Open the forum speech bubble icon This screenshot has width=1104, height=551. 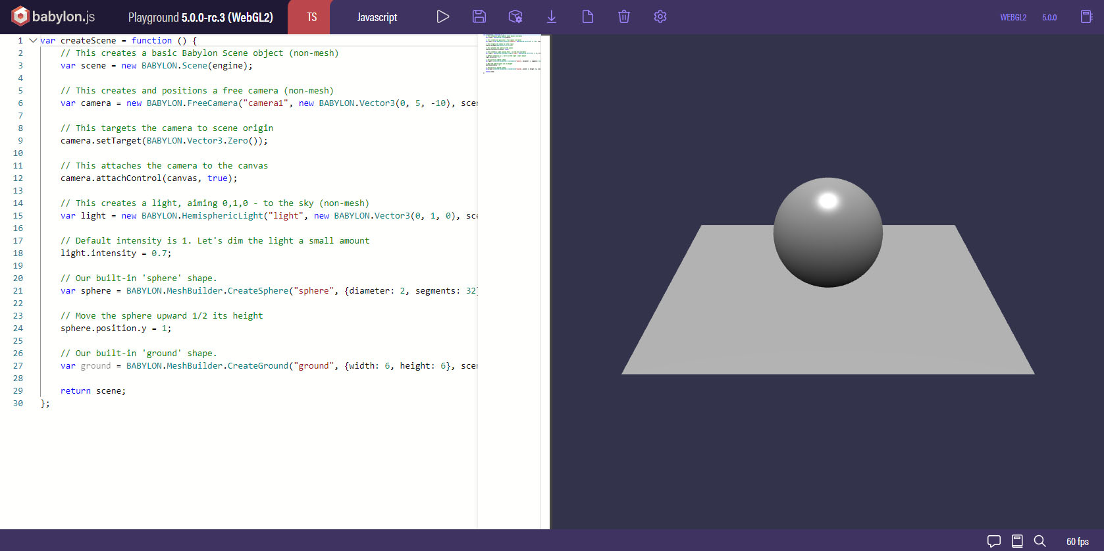[994, 541]
